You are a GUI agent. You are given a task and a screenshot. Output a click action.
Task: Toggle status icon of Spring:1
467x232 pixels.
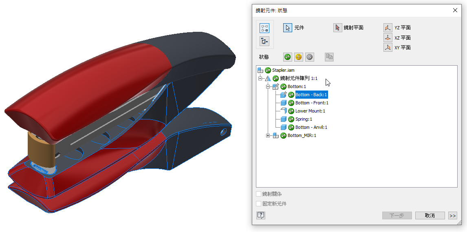pyautogui.click(x=291, y=119)
